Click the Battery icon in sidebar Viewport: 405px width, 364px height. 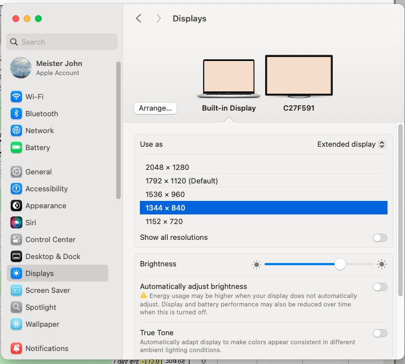(16, 147)
